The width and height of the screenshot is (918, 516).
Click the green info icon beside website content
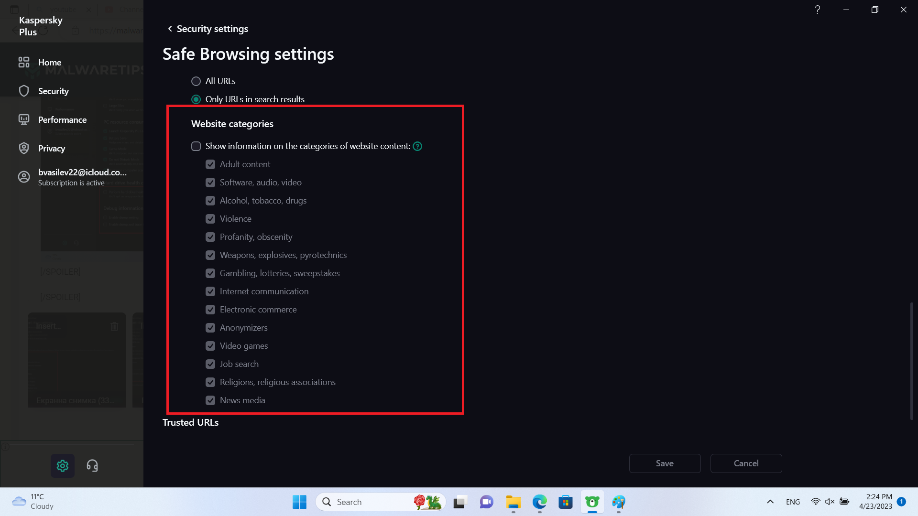(417, 146)
